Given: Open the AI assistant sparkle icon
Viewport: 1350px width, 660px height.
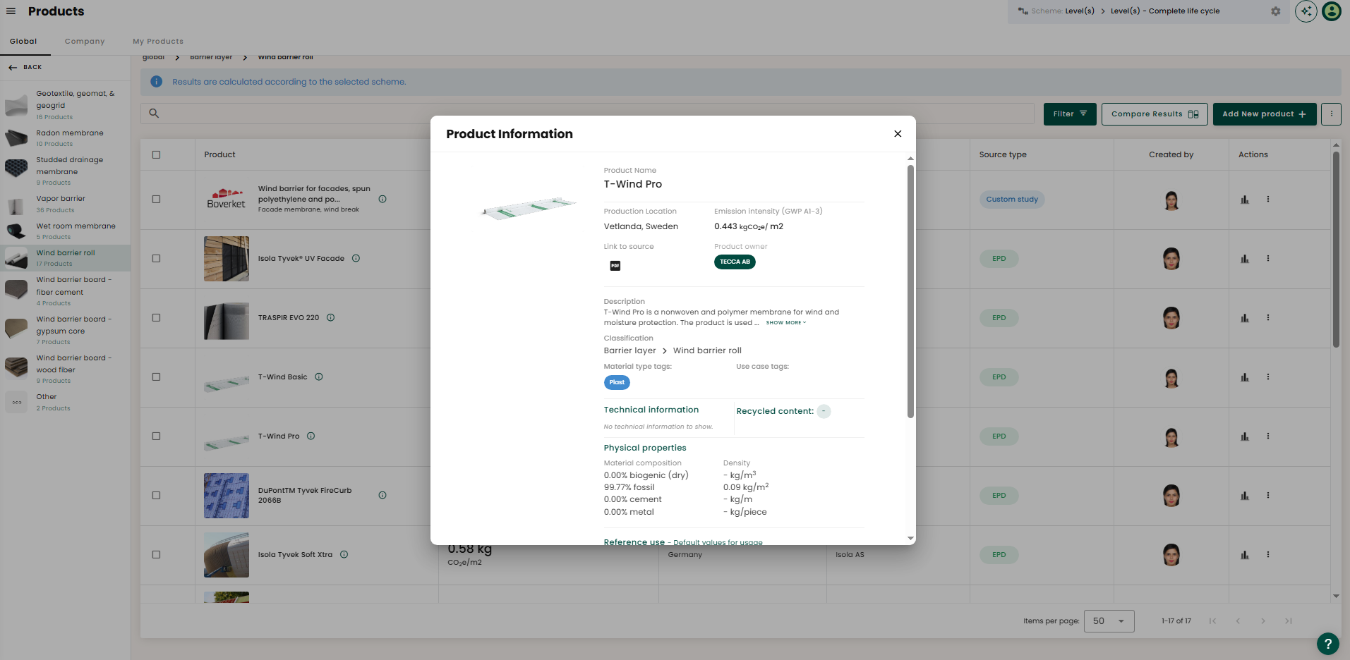Looking at the screenshot, I should point(1306,11).
